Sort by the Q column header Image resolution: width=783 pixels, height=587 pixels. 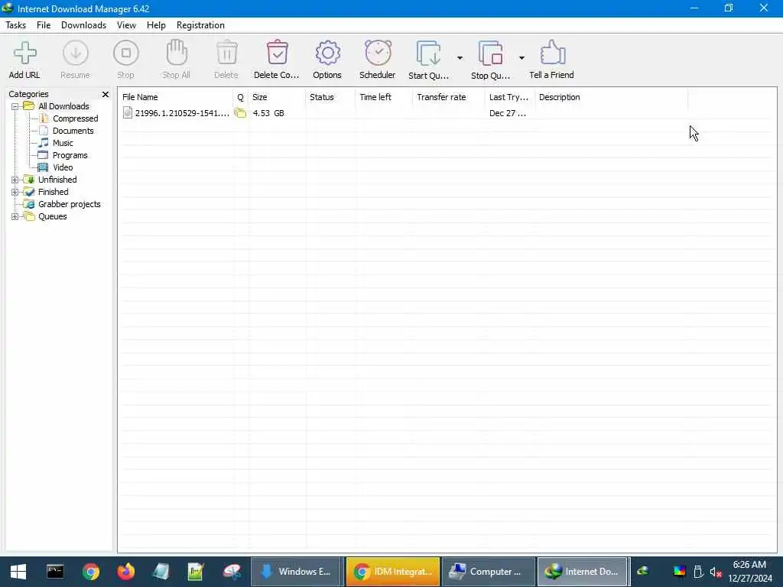[241, 97]
